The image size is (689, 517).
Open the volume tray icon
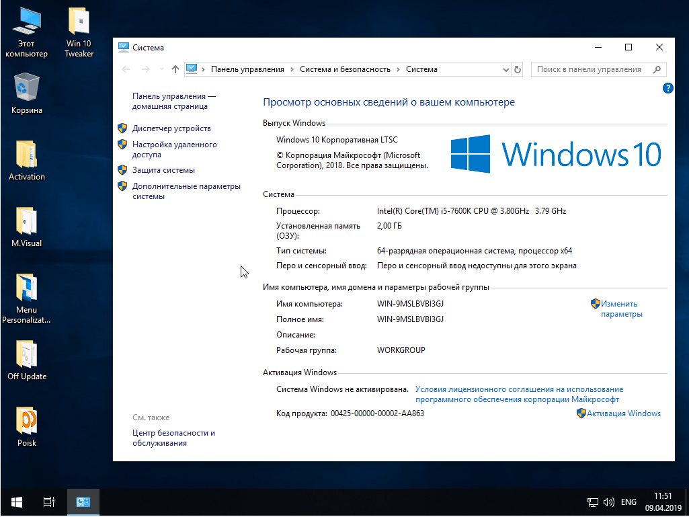tap(608, 502)
